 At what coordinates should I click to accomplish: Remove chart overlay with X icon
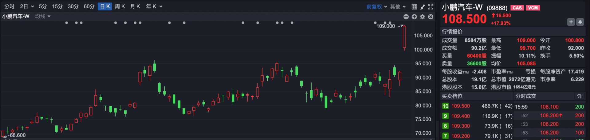(x=431, y=17)
